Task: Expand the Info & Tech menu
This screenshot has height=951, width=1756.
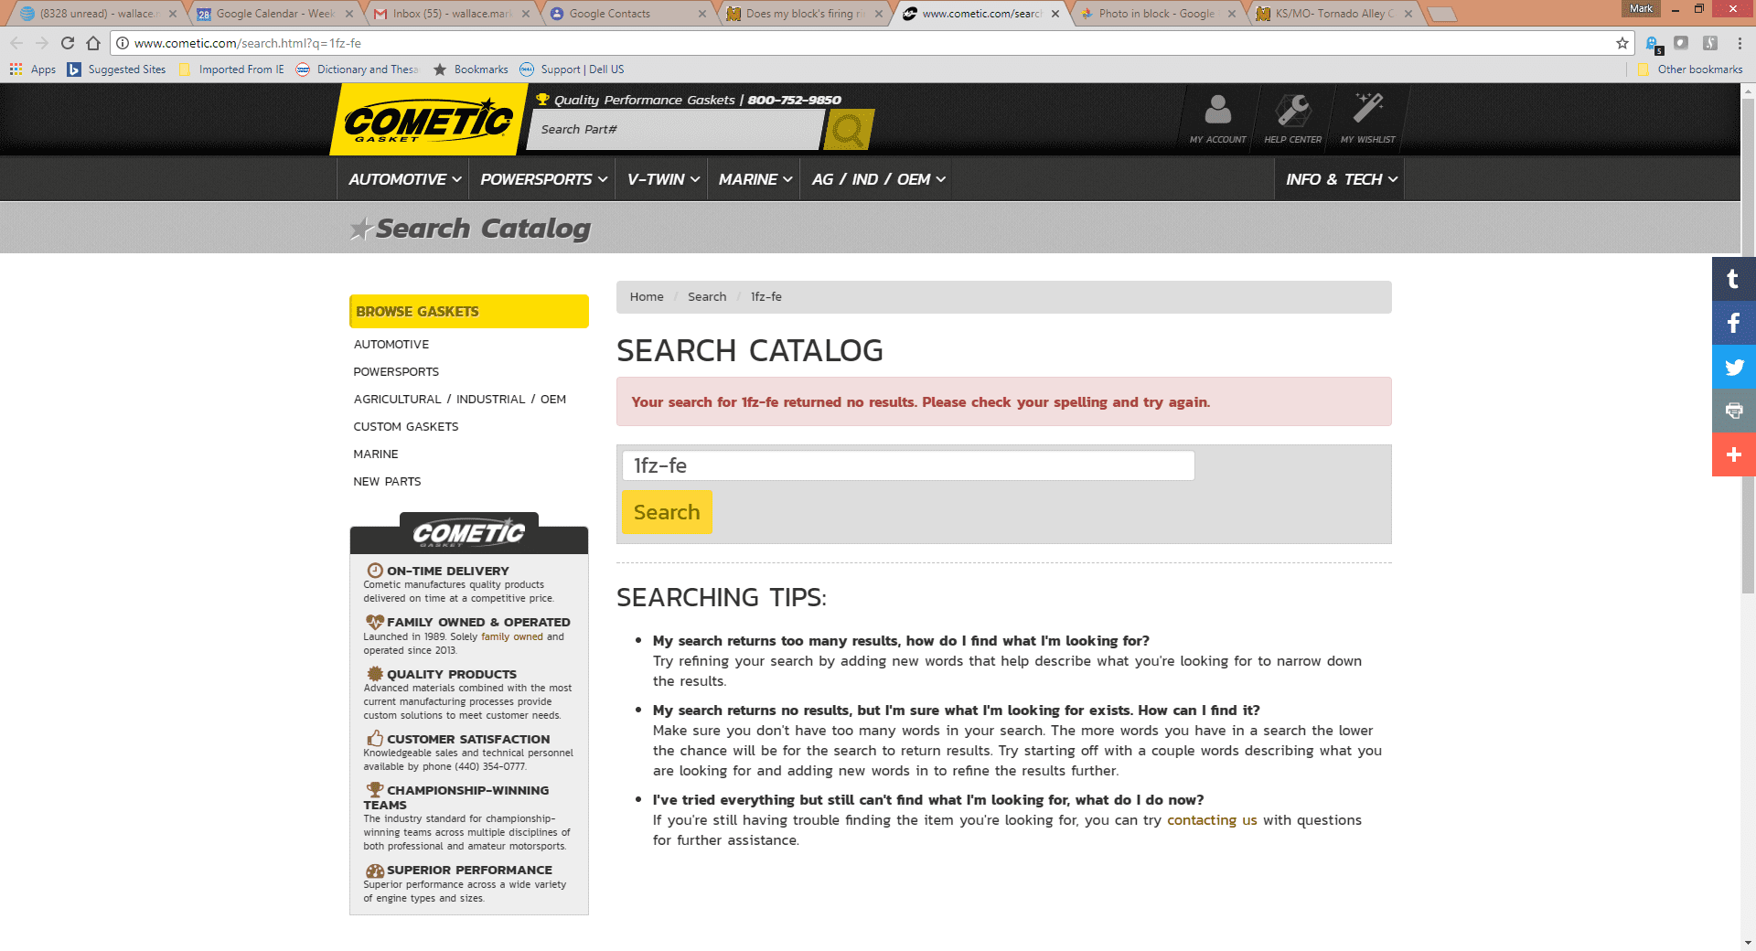Action: click(1341, 179)
